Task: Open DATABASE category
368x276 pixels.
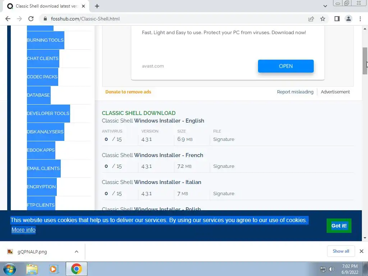Action: click(x=38, y=95)
